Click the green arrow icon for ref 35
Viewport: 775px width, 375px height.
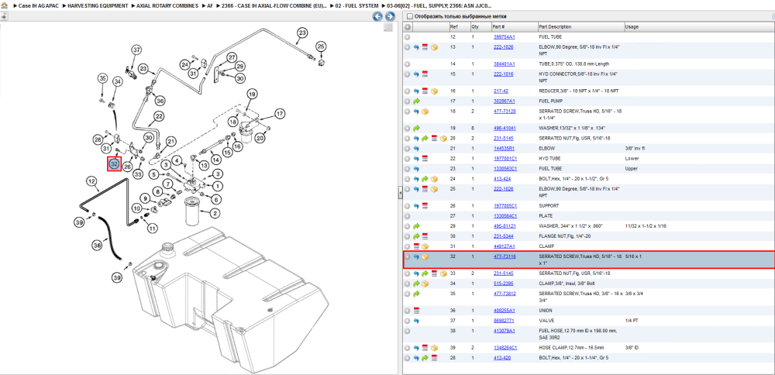(416, 294)
